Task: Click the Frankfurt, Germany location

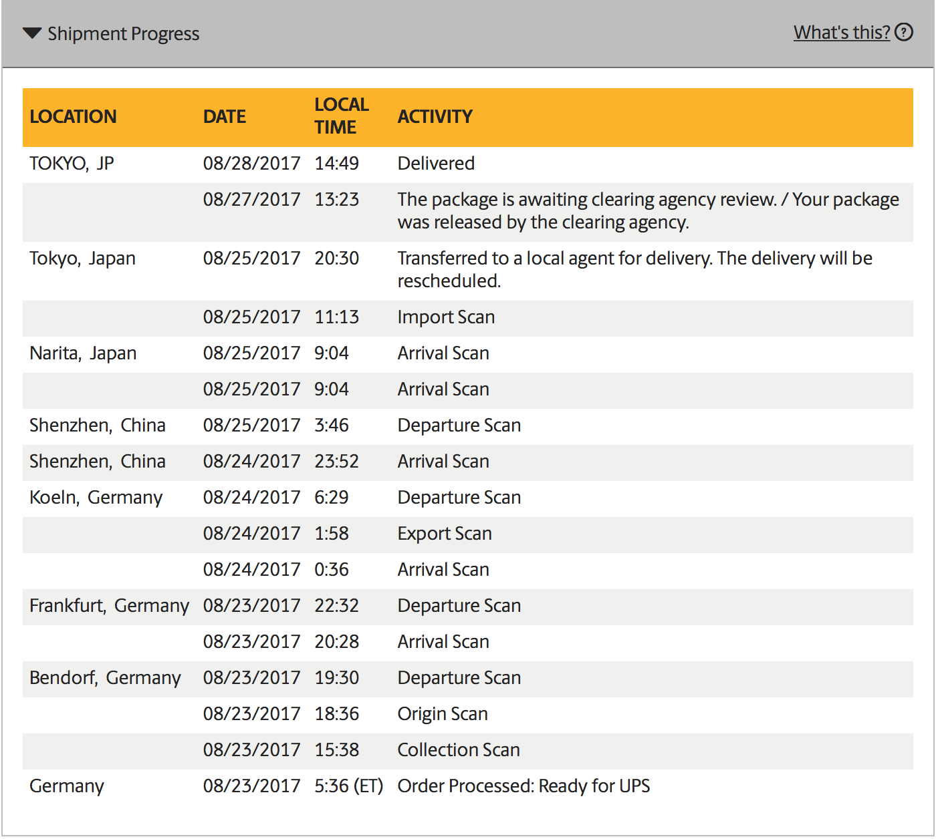Action: click(109, 605)
